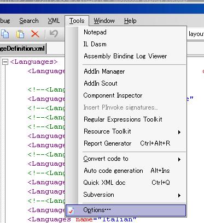Image resolution: width=204 pixels, height=223 pixels.
Task: Select Quick XML doc entry
Action: click(x=126, y=183)
